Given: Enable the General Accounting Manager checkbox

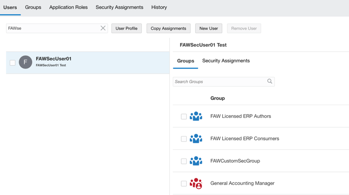Looking at the screenshot, I should [184, 184].
